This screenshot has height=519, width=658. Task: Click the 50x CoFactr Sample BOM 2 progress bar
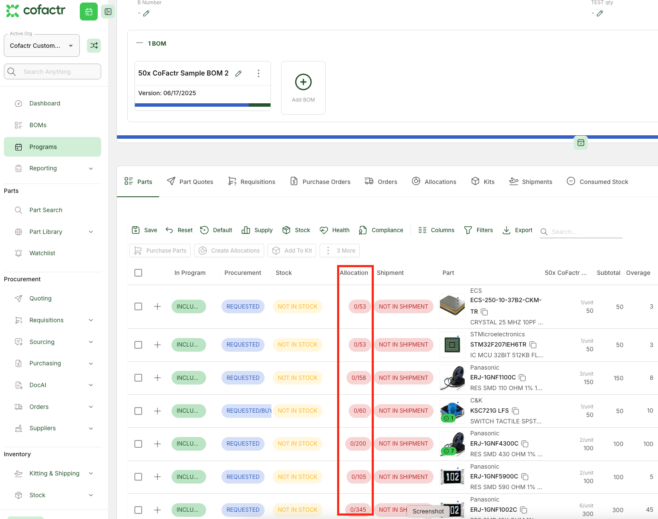click(203, 105)
